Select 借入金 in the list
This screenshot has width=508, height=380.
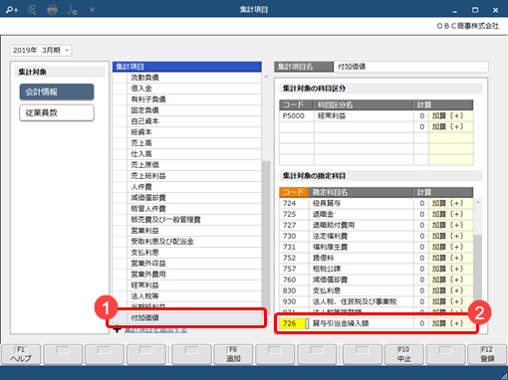[187, 89]
